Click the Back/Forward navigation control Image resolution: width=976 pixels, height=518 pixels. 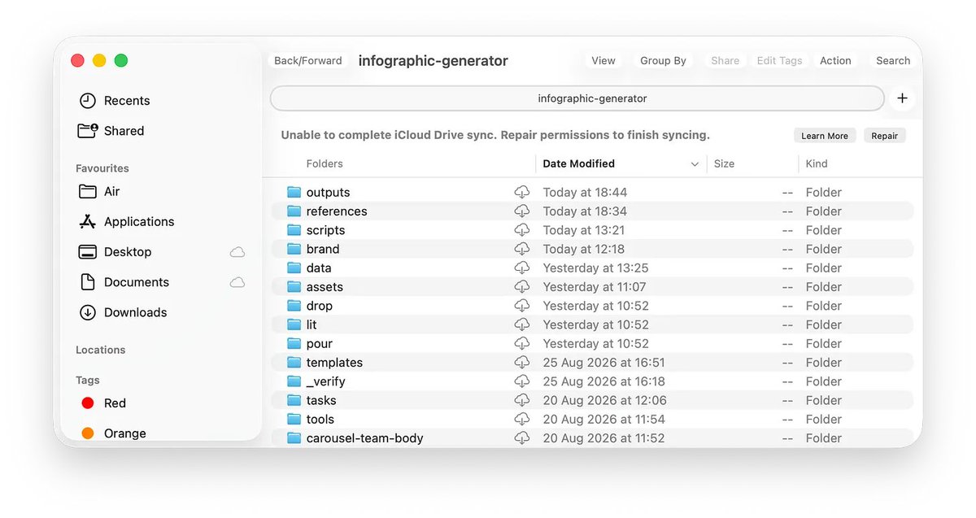pos(308,60)
